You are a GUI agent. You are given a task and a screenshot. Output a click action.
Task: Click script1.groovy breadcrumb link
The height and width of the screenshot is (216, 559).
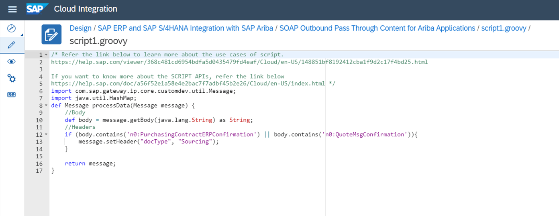pyautogui.click(x=504, y=28)
